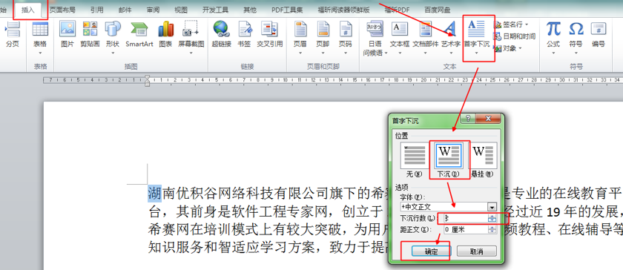This screenshot has height=270, width=623.
Task: Open the 其他 ribbon tab
Action: pos(250,10)
